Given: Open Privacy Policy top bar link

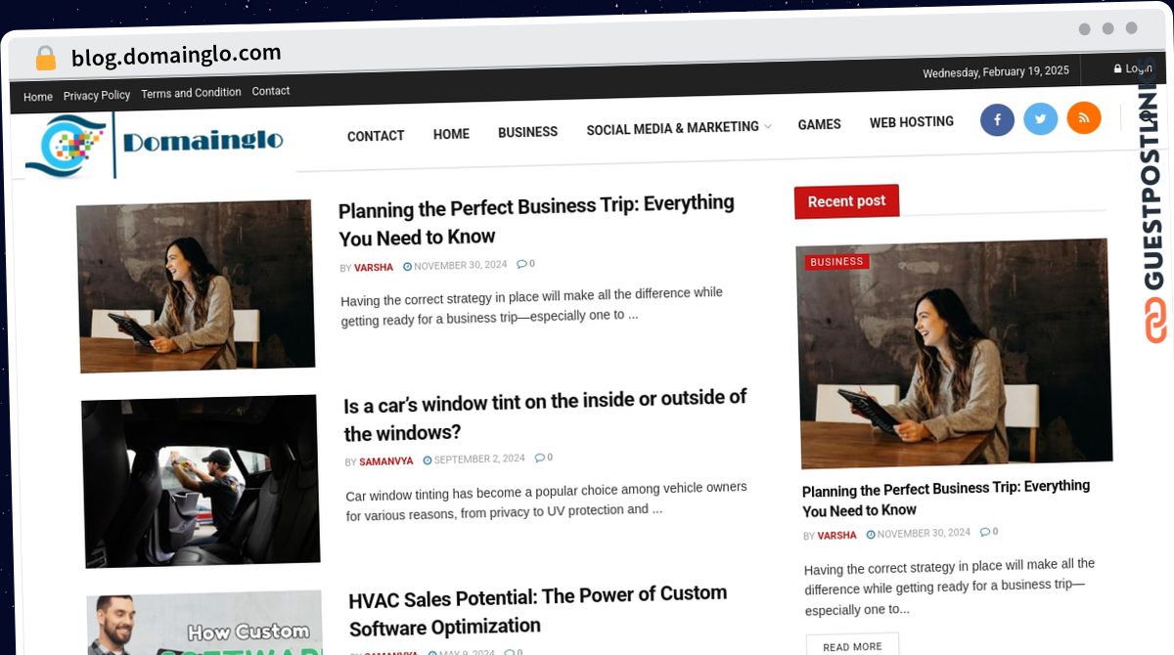Looking at the screenshot, I should [x=97, y=95].
